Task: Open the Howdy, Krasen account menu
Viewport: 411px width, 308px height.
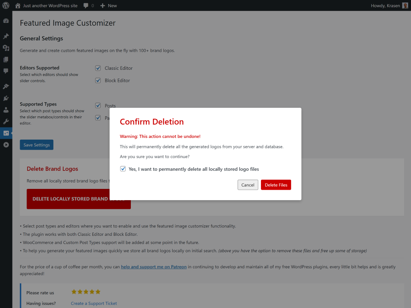Action: (389, 6)
